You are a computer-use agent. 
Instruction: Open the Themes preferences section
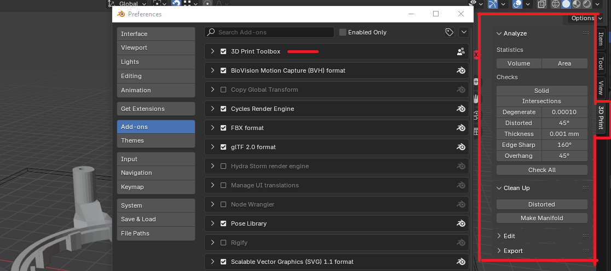[x=156, y=140]
